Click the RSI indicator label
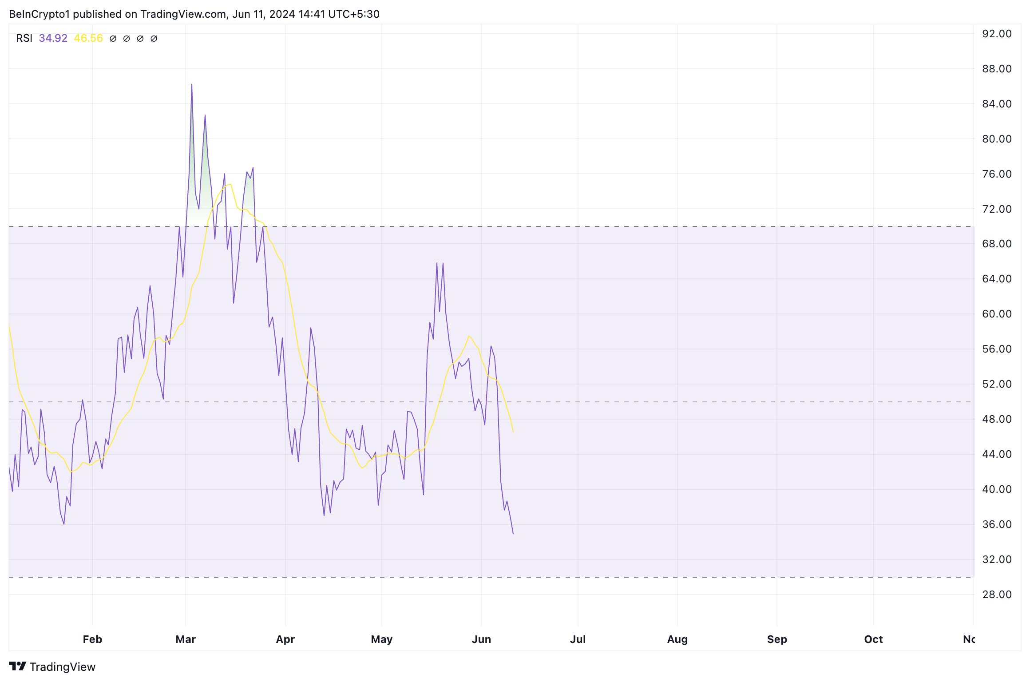This screenshot has height=682, width=1030. coord(24,38)
